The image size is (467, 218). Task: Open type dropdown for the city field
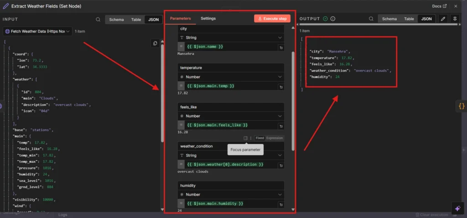(x=231, y=38)
